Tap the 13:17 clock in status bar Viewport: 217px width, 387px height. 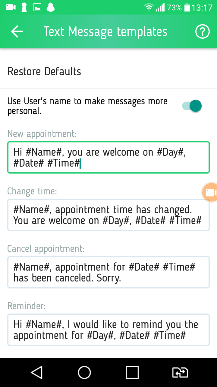(202, 8)
